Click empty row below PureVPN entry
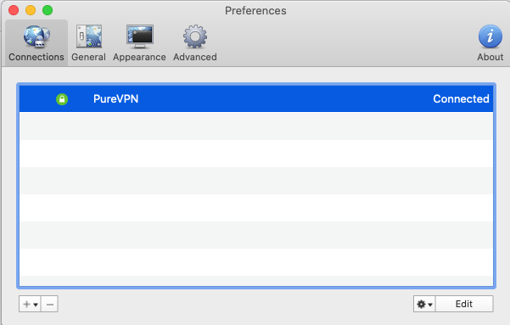This screenshot has width=510, height=325. (x=256, y=126)
